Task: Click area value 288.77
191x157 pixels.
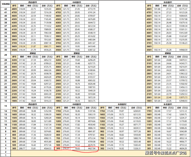Action: click(x=22, y=148)
